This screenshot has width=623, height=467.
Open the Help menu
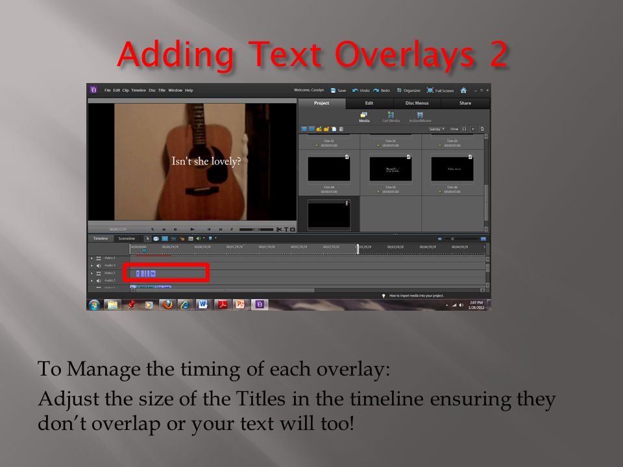pos(189,90)
